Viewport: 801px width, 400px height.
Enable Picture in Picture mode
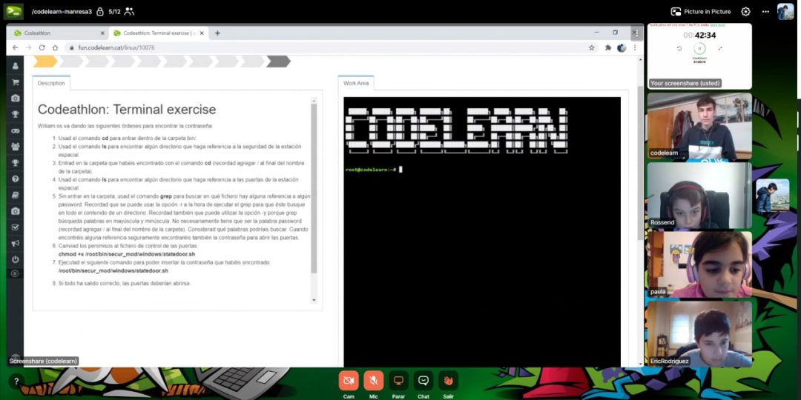(701, 11)
